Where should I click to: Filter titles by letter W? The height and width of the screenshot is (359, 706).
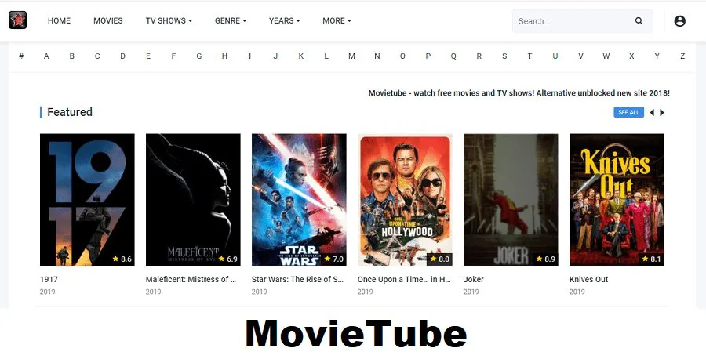click(606, 56)
